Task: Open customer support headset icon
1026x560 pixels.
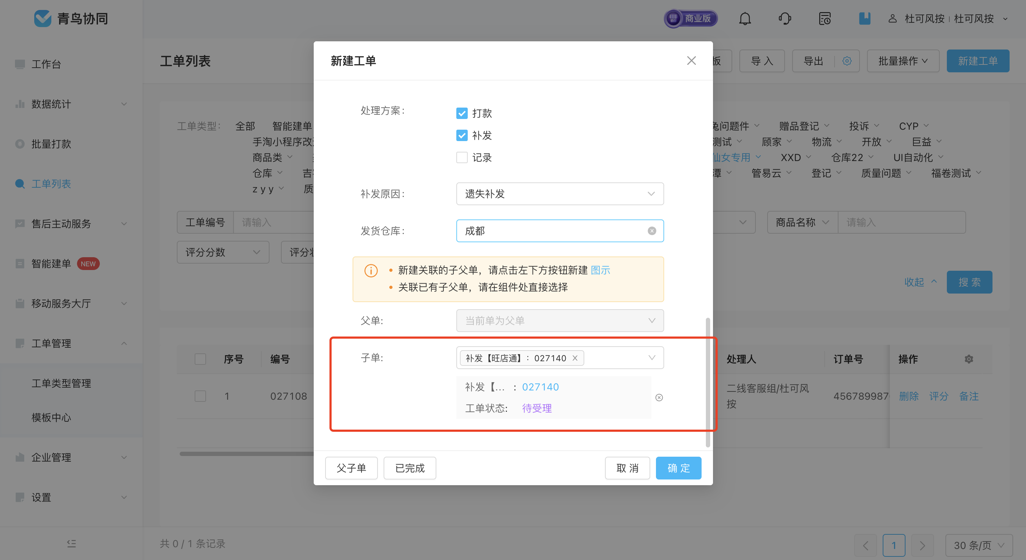Action: point(785,19)
